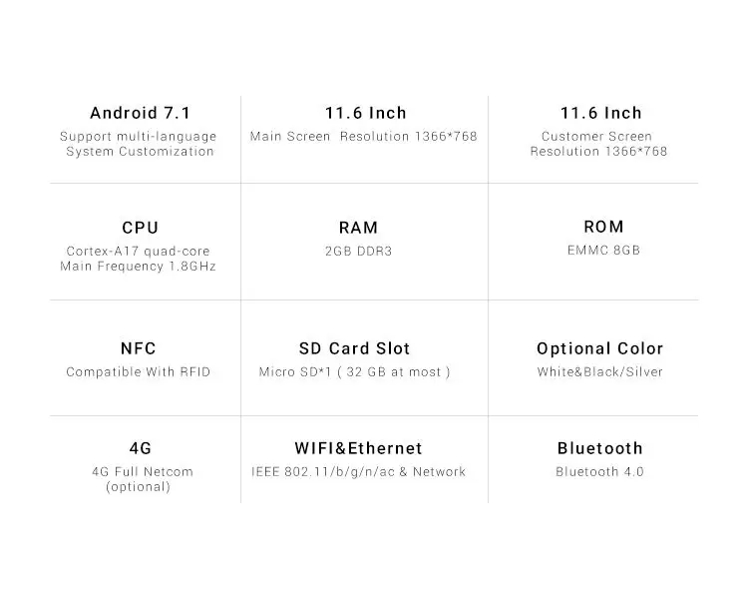
Task: Click the NFC heading
Action: pos(139,348)
